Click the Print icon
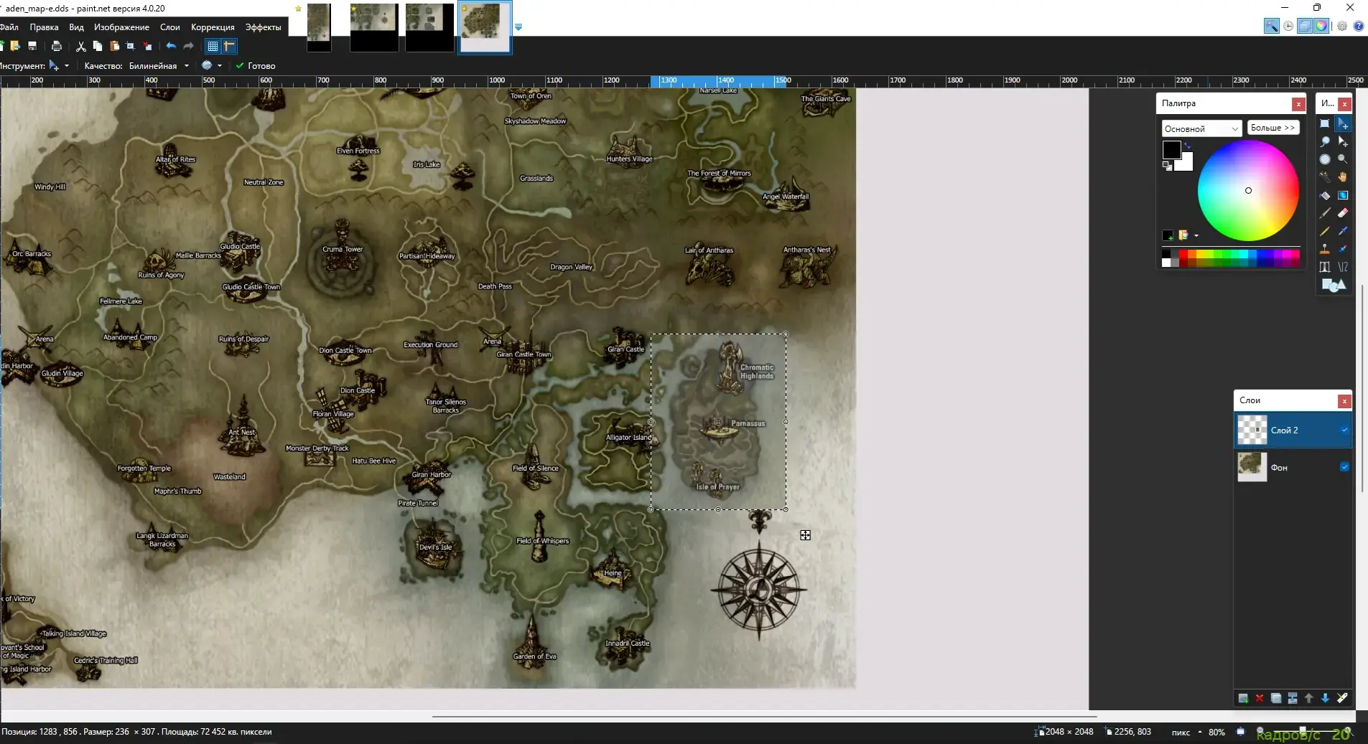The image size is (1368, 744). pyautogui.click(x=57, y=46)
